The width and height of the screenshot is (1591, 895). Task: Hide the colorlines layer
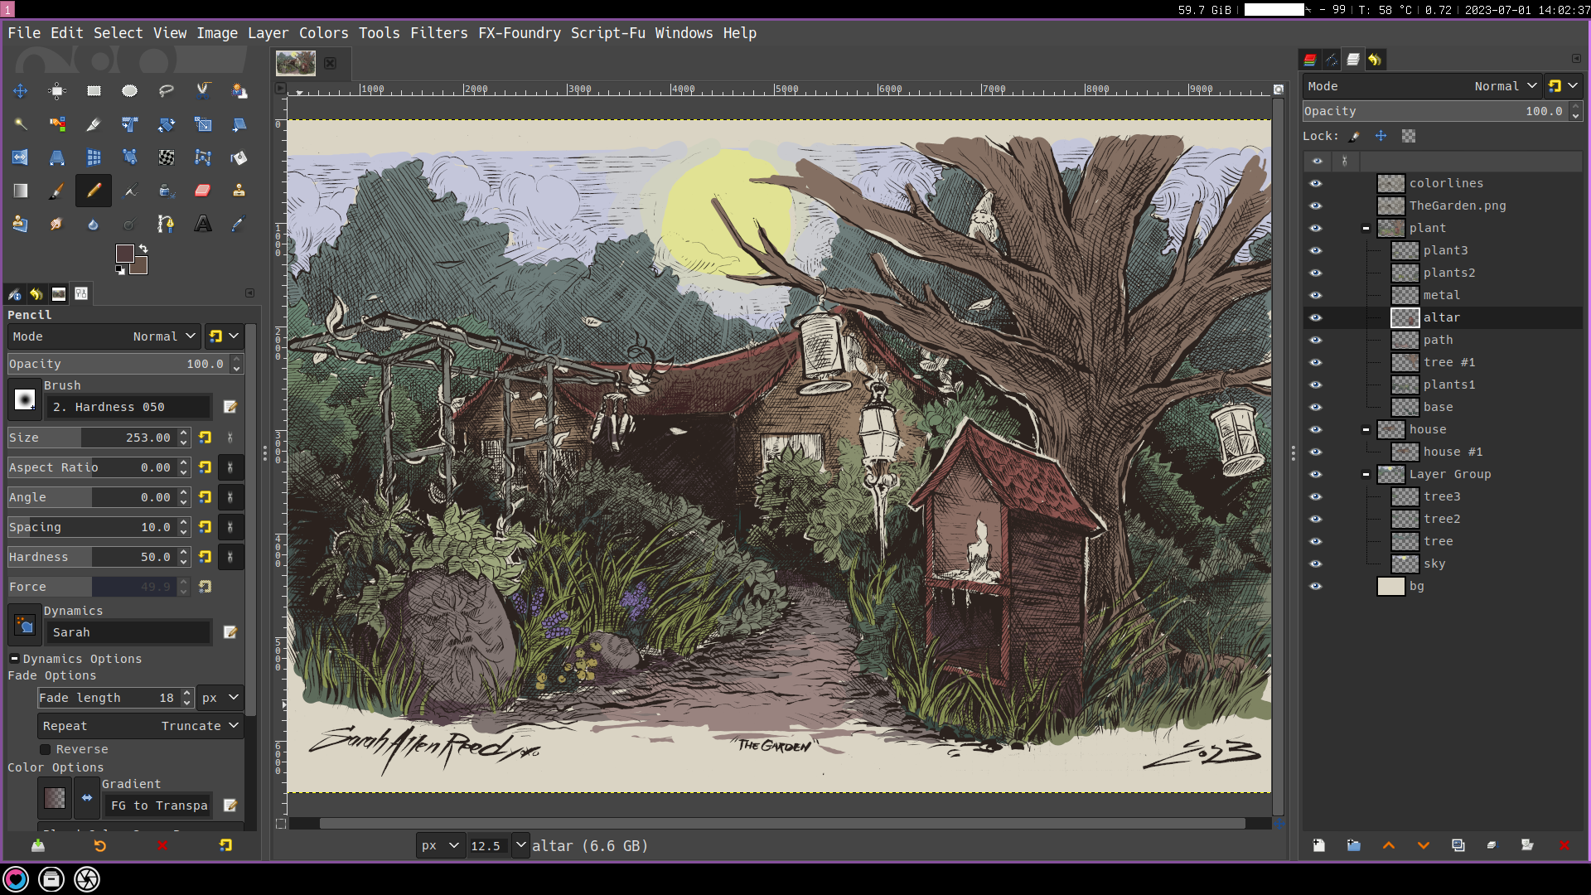coord(1316,183)
